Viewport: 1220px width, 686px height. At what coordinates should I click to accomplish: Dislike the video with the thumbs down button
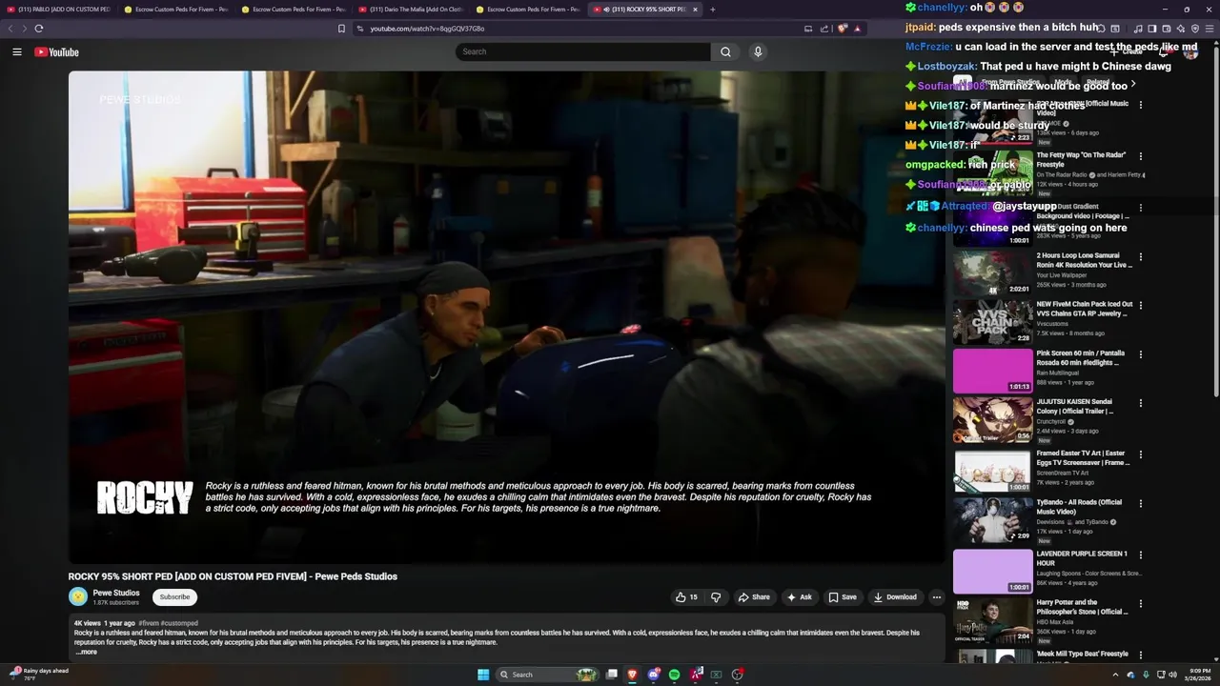[716, 597]
